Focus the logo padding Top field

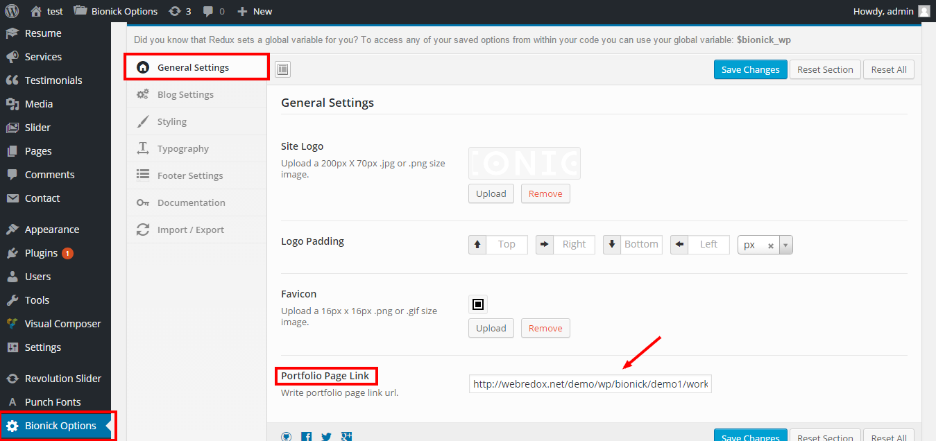coord(507,244)
